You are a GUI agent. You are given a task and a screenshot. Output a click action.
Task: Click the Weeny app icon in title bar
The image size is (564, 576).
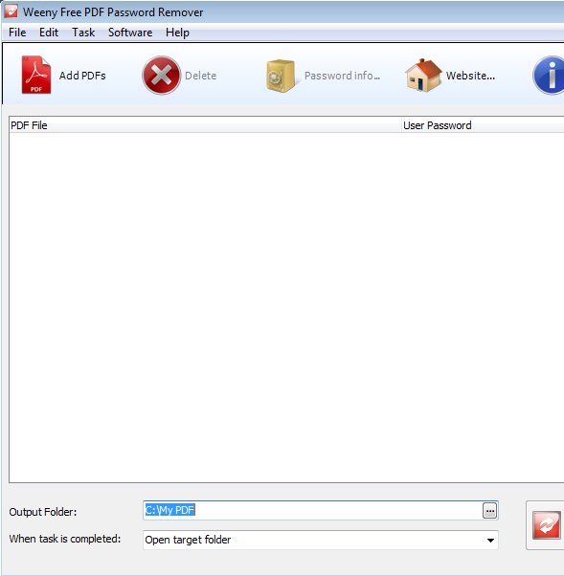click(x=11, y=11)
